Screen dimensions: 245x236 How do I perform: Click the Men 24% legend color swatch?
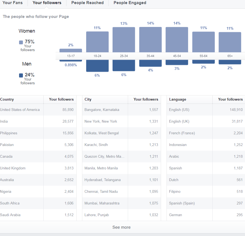point(21,75)
